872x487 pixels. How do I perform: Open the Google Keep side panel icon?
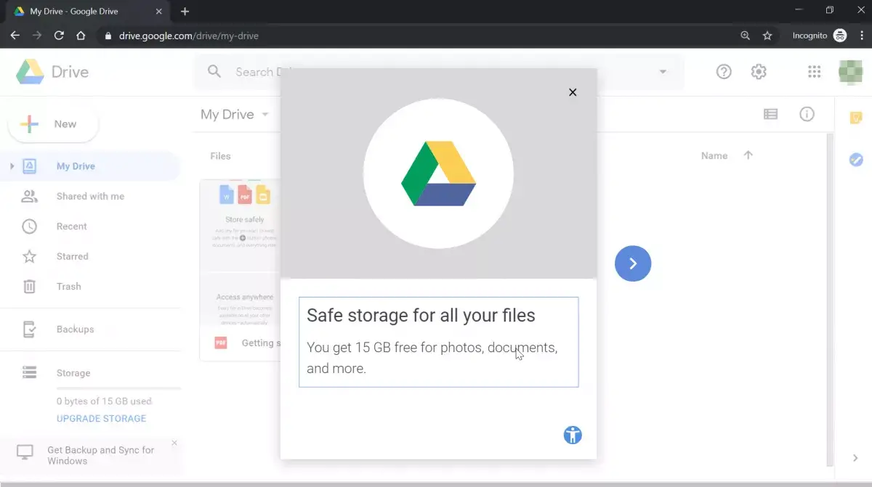coord(856,118)
